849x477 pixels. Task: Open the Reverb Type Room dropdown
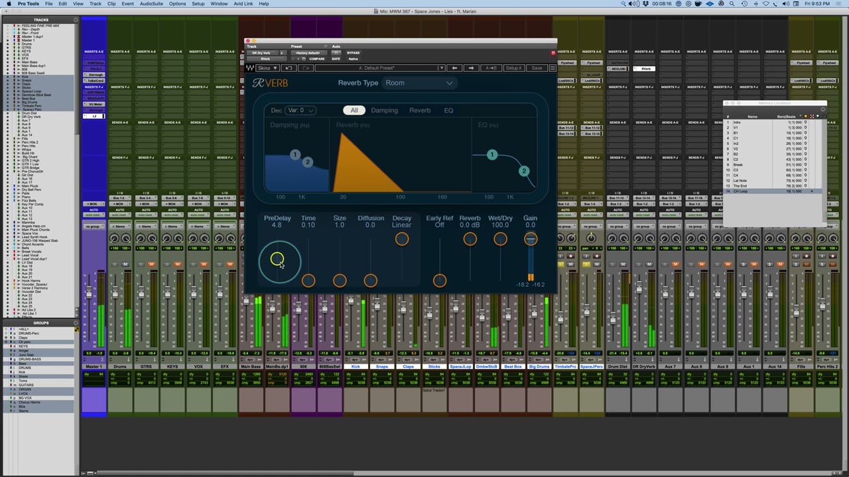(x=419, y=83)
